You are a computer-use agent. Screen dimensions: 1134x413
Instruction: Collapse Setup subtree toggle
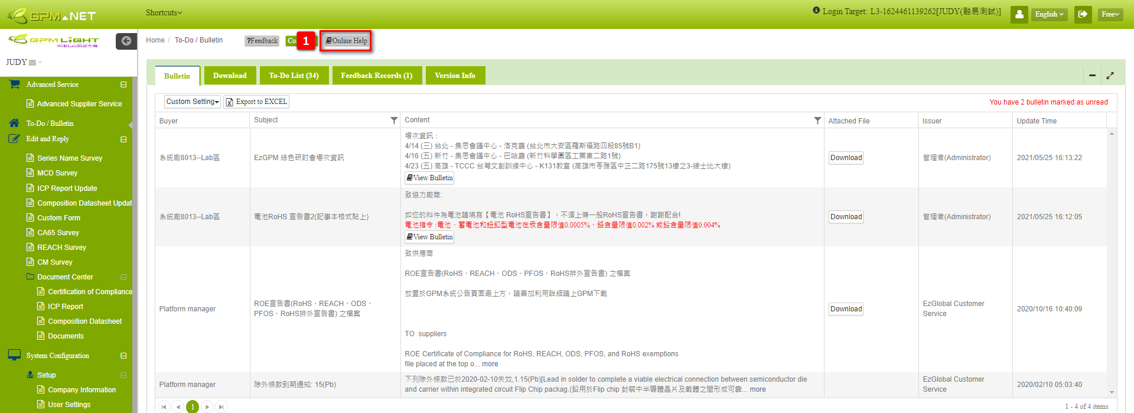point(123,375)
